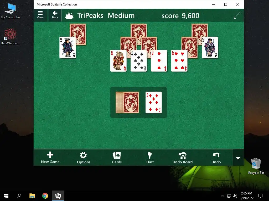The width and height of the screenshot is (269, 201).
Task: Open the Cards deck chooser
Action: tap(117, 158)
